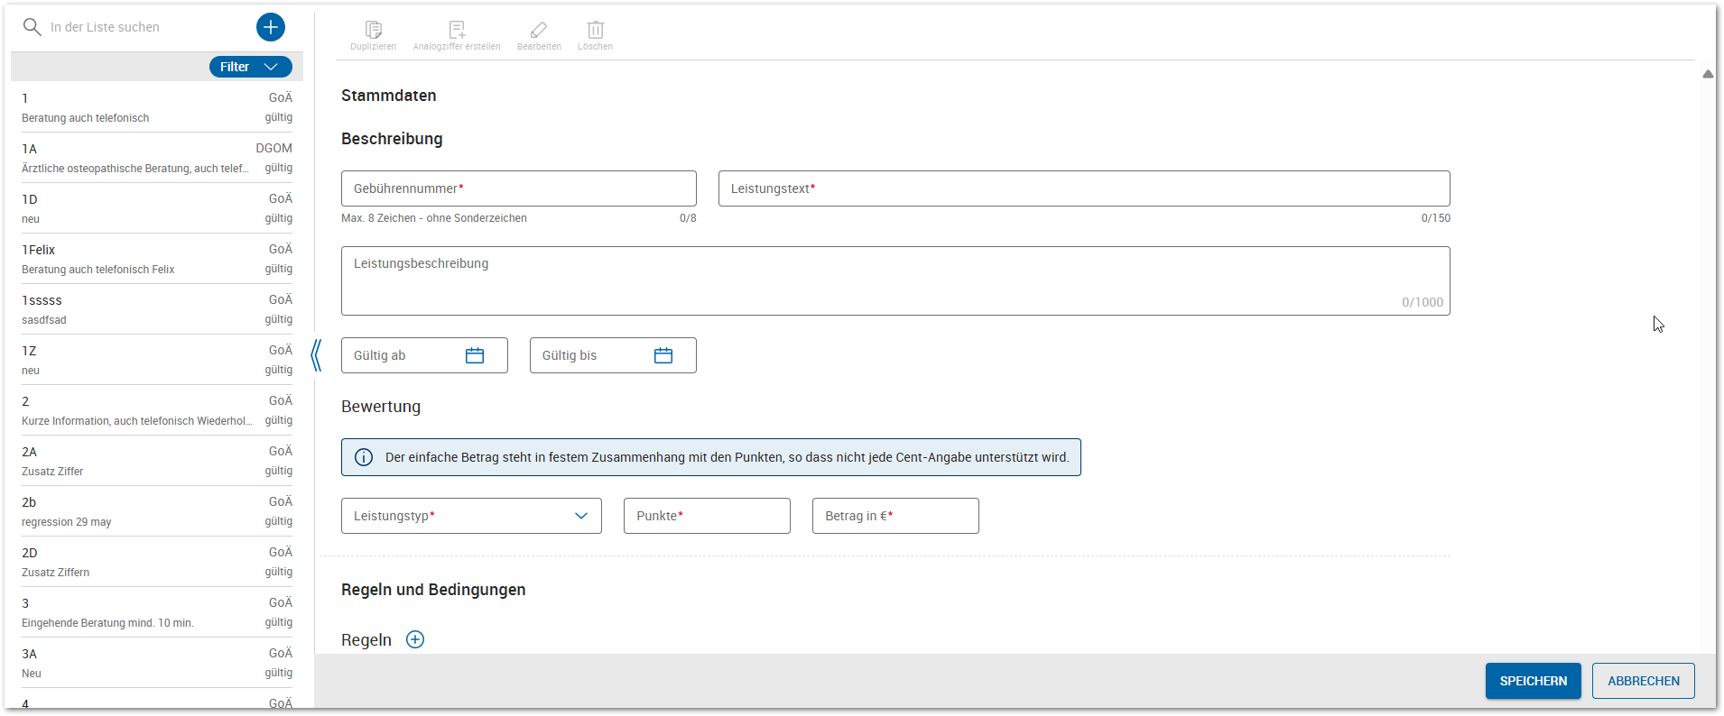Click the ABBRECHEN button
The image size is (1724, 716).
tap(1643, 681)
